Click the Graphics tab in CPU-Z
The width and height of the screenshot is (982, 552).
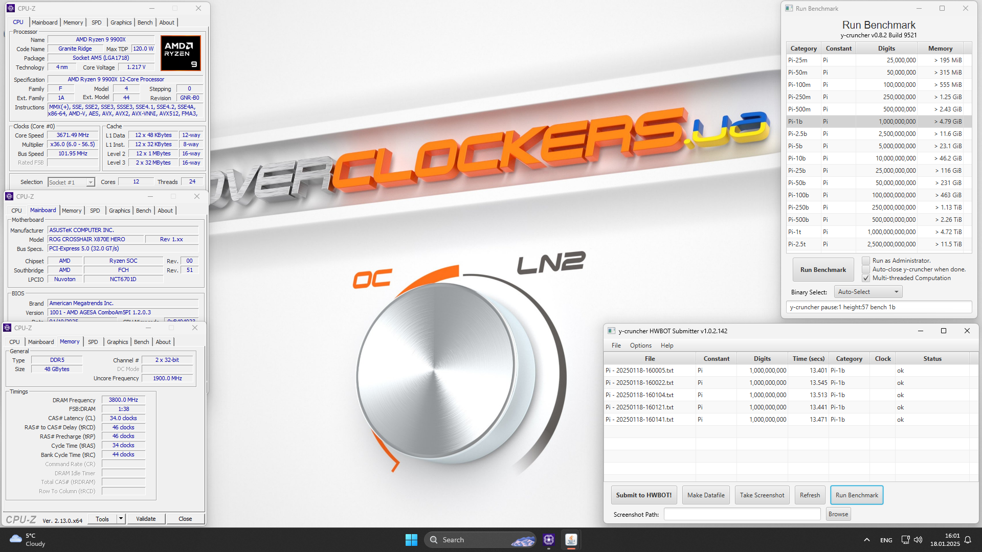coord(121,22)
